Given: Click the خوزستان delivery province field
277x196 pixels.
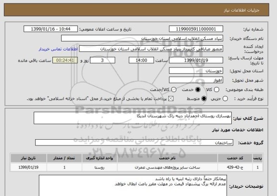Looking at the screenshot, I should click(196, 71).
